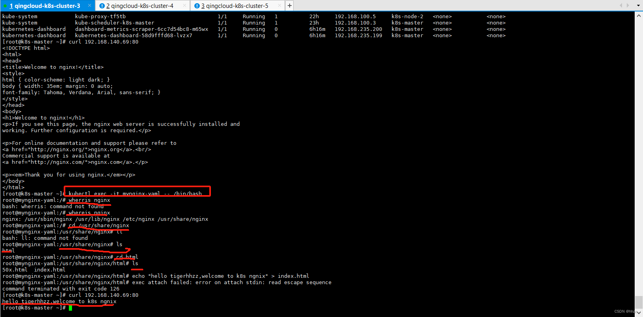Click the 'exec attach failed' error text

232,283
